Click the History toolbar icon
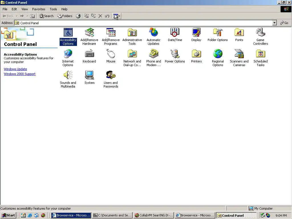Image resolution: width=292 pixels, height=219 pixels. pos(78,16)
